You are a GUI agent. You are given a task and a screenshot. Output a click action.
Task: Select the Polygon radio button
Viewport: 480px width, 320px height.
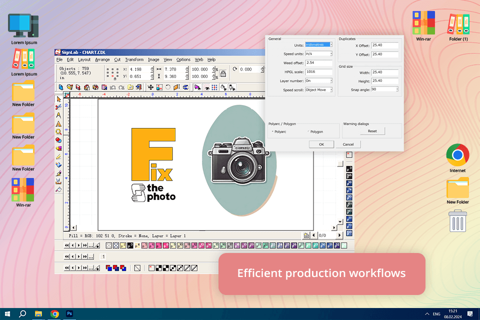308,131
